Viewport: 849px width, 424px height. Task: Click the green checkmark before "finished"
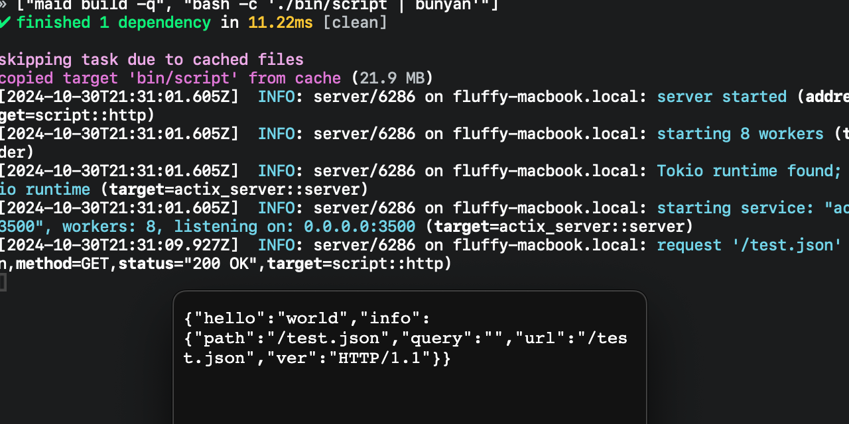5,23
